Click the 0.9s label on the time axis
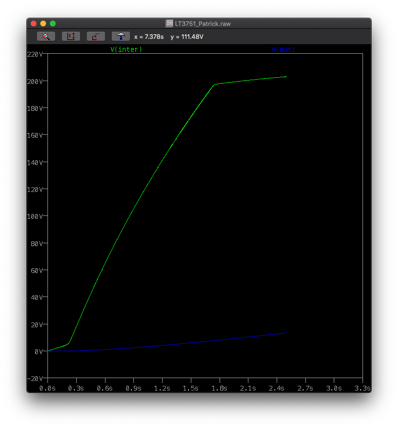The height and width of the screenshot is (428, 398). [x=133, y=388]
